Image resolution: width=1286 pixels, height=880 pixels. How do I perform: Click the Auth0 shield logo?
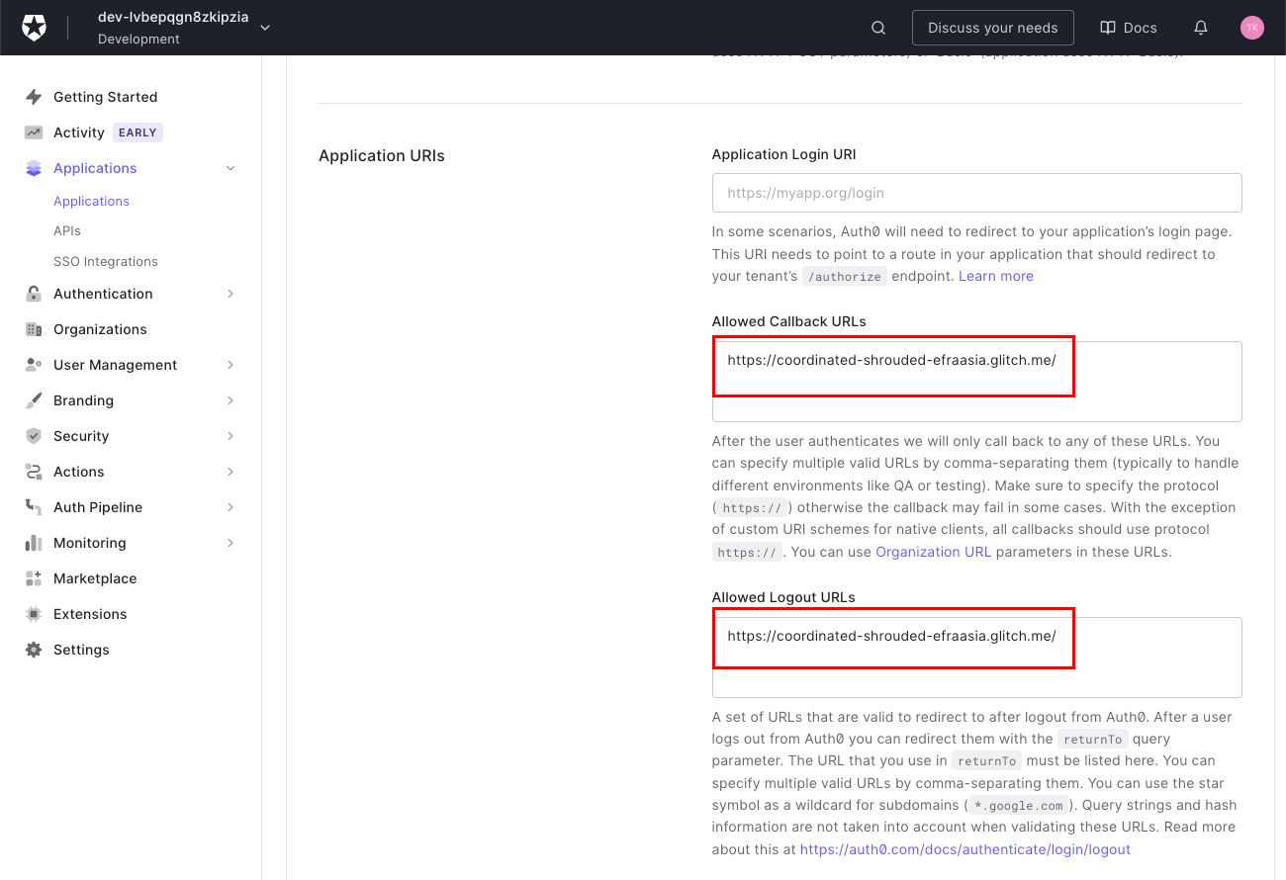35,28
